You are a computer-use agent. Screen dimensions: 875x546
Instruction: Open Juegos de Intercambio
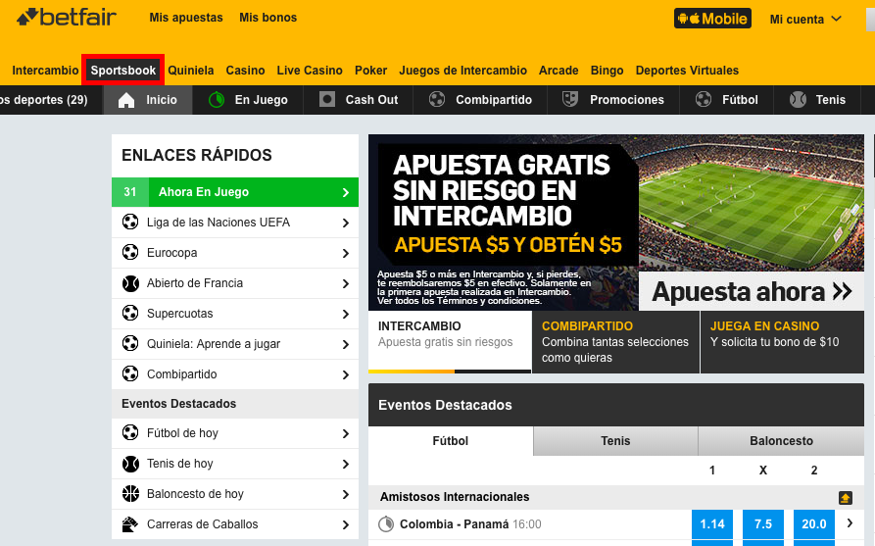coord(463,71)
